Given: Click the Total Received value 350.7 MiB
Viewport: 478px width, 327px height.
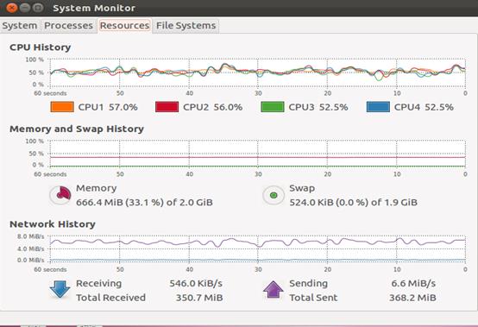Looking at the screenshot, I should click(199, 298).
